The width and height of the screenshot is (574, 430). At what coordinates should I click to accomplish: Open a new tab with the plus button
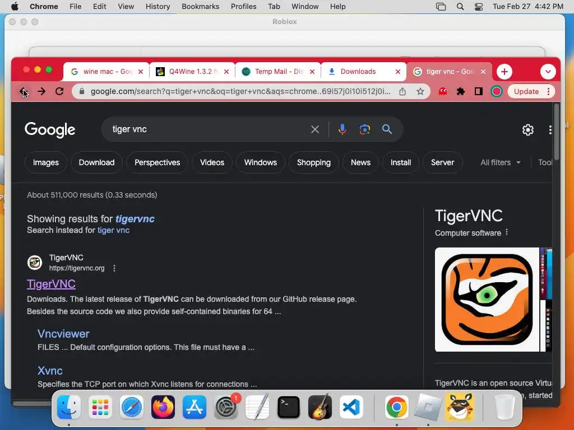(x=504, y=72)
